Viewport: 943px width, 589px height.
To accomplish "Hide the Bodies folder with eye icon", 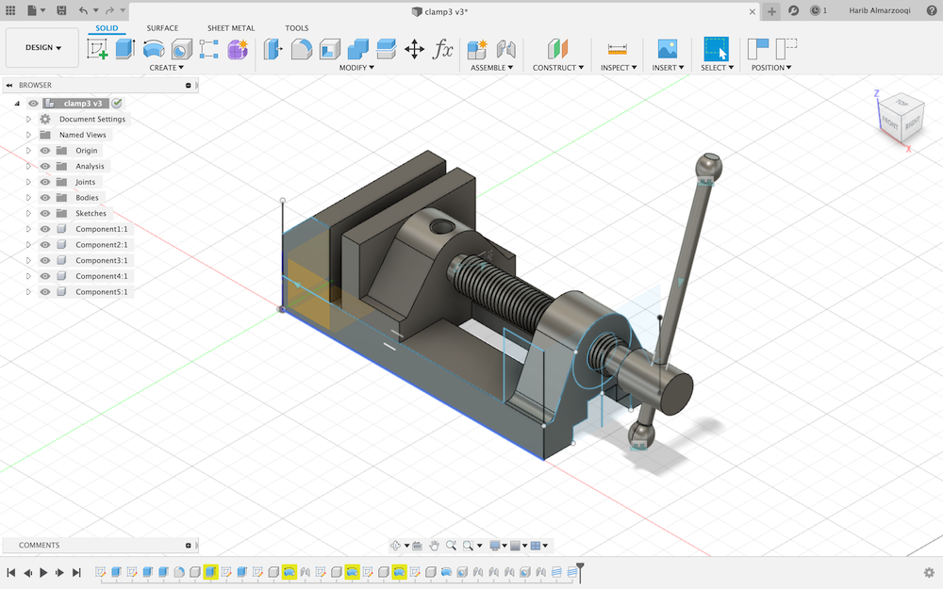I will click(45, 198).
